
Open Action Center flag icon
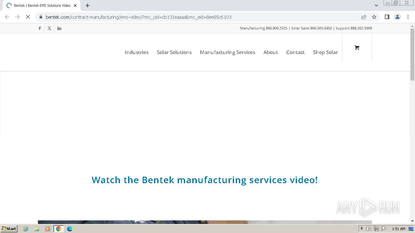pyautogui.click(x=384, y=229)
